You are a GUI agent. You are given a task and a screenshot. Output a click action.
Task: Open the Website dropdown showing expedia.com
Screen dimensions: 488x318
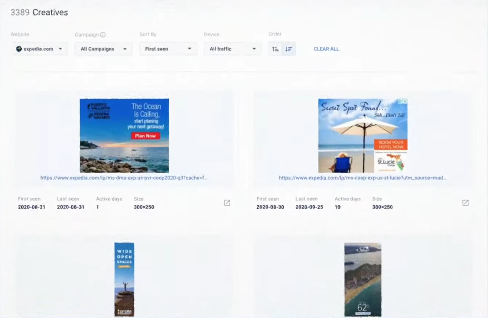click(x=40, y=49)
